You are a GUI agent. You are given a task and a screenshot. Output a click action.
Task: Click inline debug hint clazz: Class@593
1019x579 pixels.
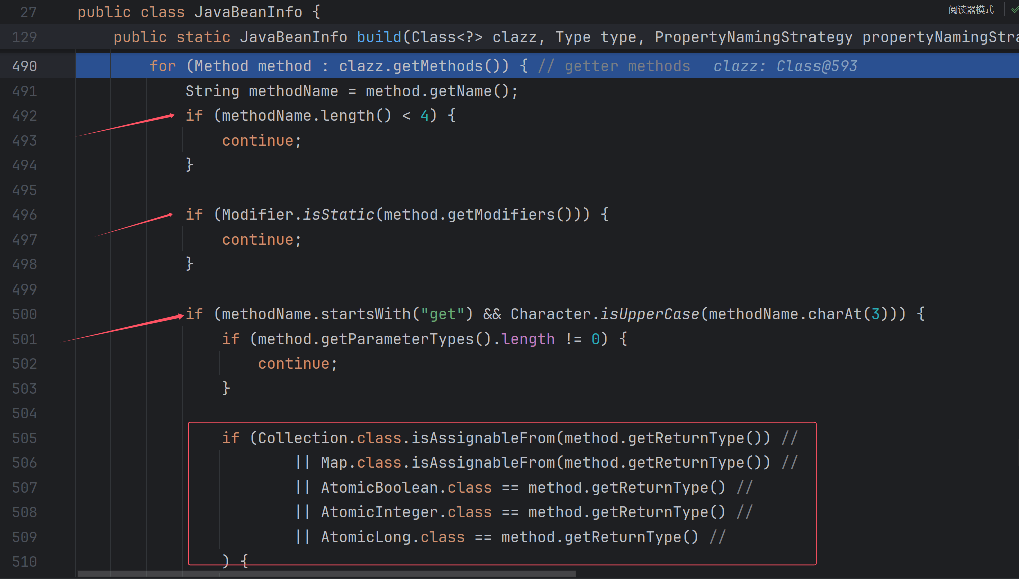[x=785, y=66]
